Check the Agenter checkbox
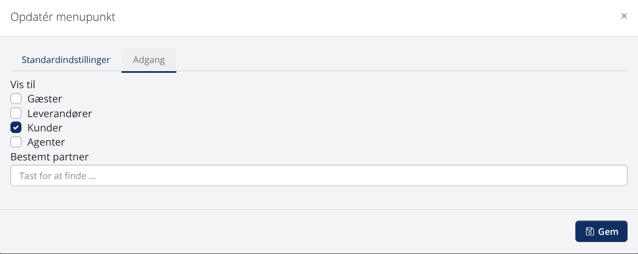The width and height of the screenshot is (638, 254). pyautogui.click(x=16, y=142)
